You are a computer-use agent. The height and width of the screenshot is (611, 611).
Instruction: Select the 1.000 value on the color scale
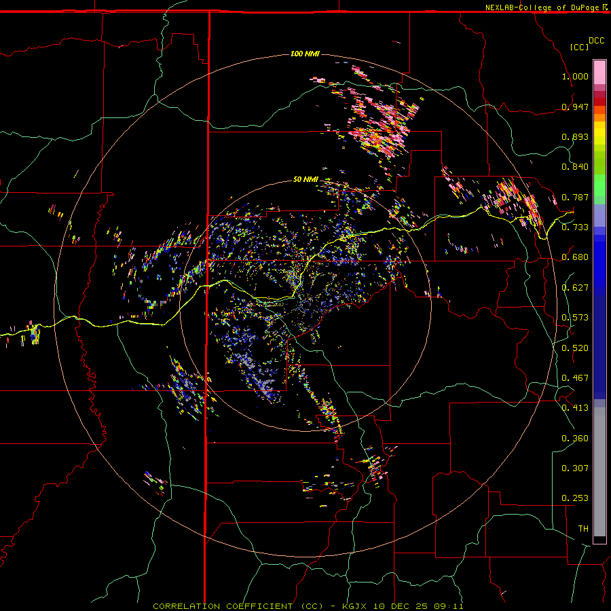pos(575,76)
